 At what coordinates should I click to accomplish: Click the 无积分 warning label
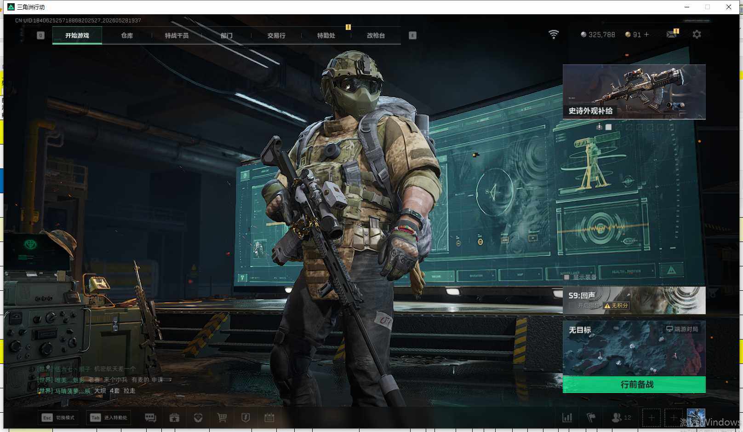[616, 305]
